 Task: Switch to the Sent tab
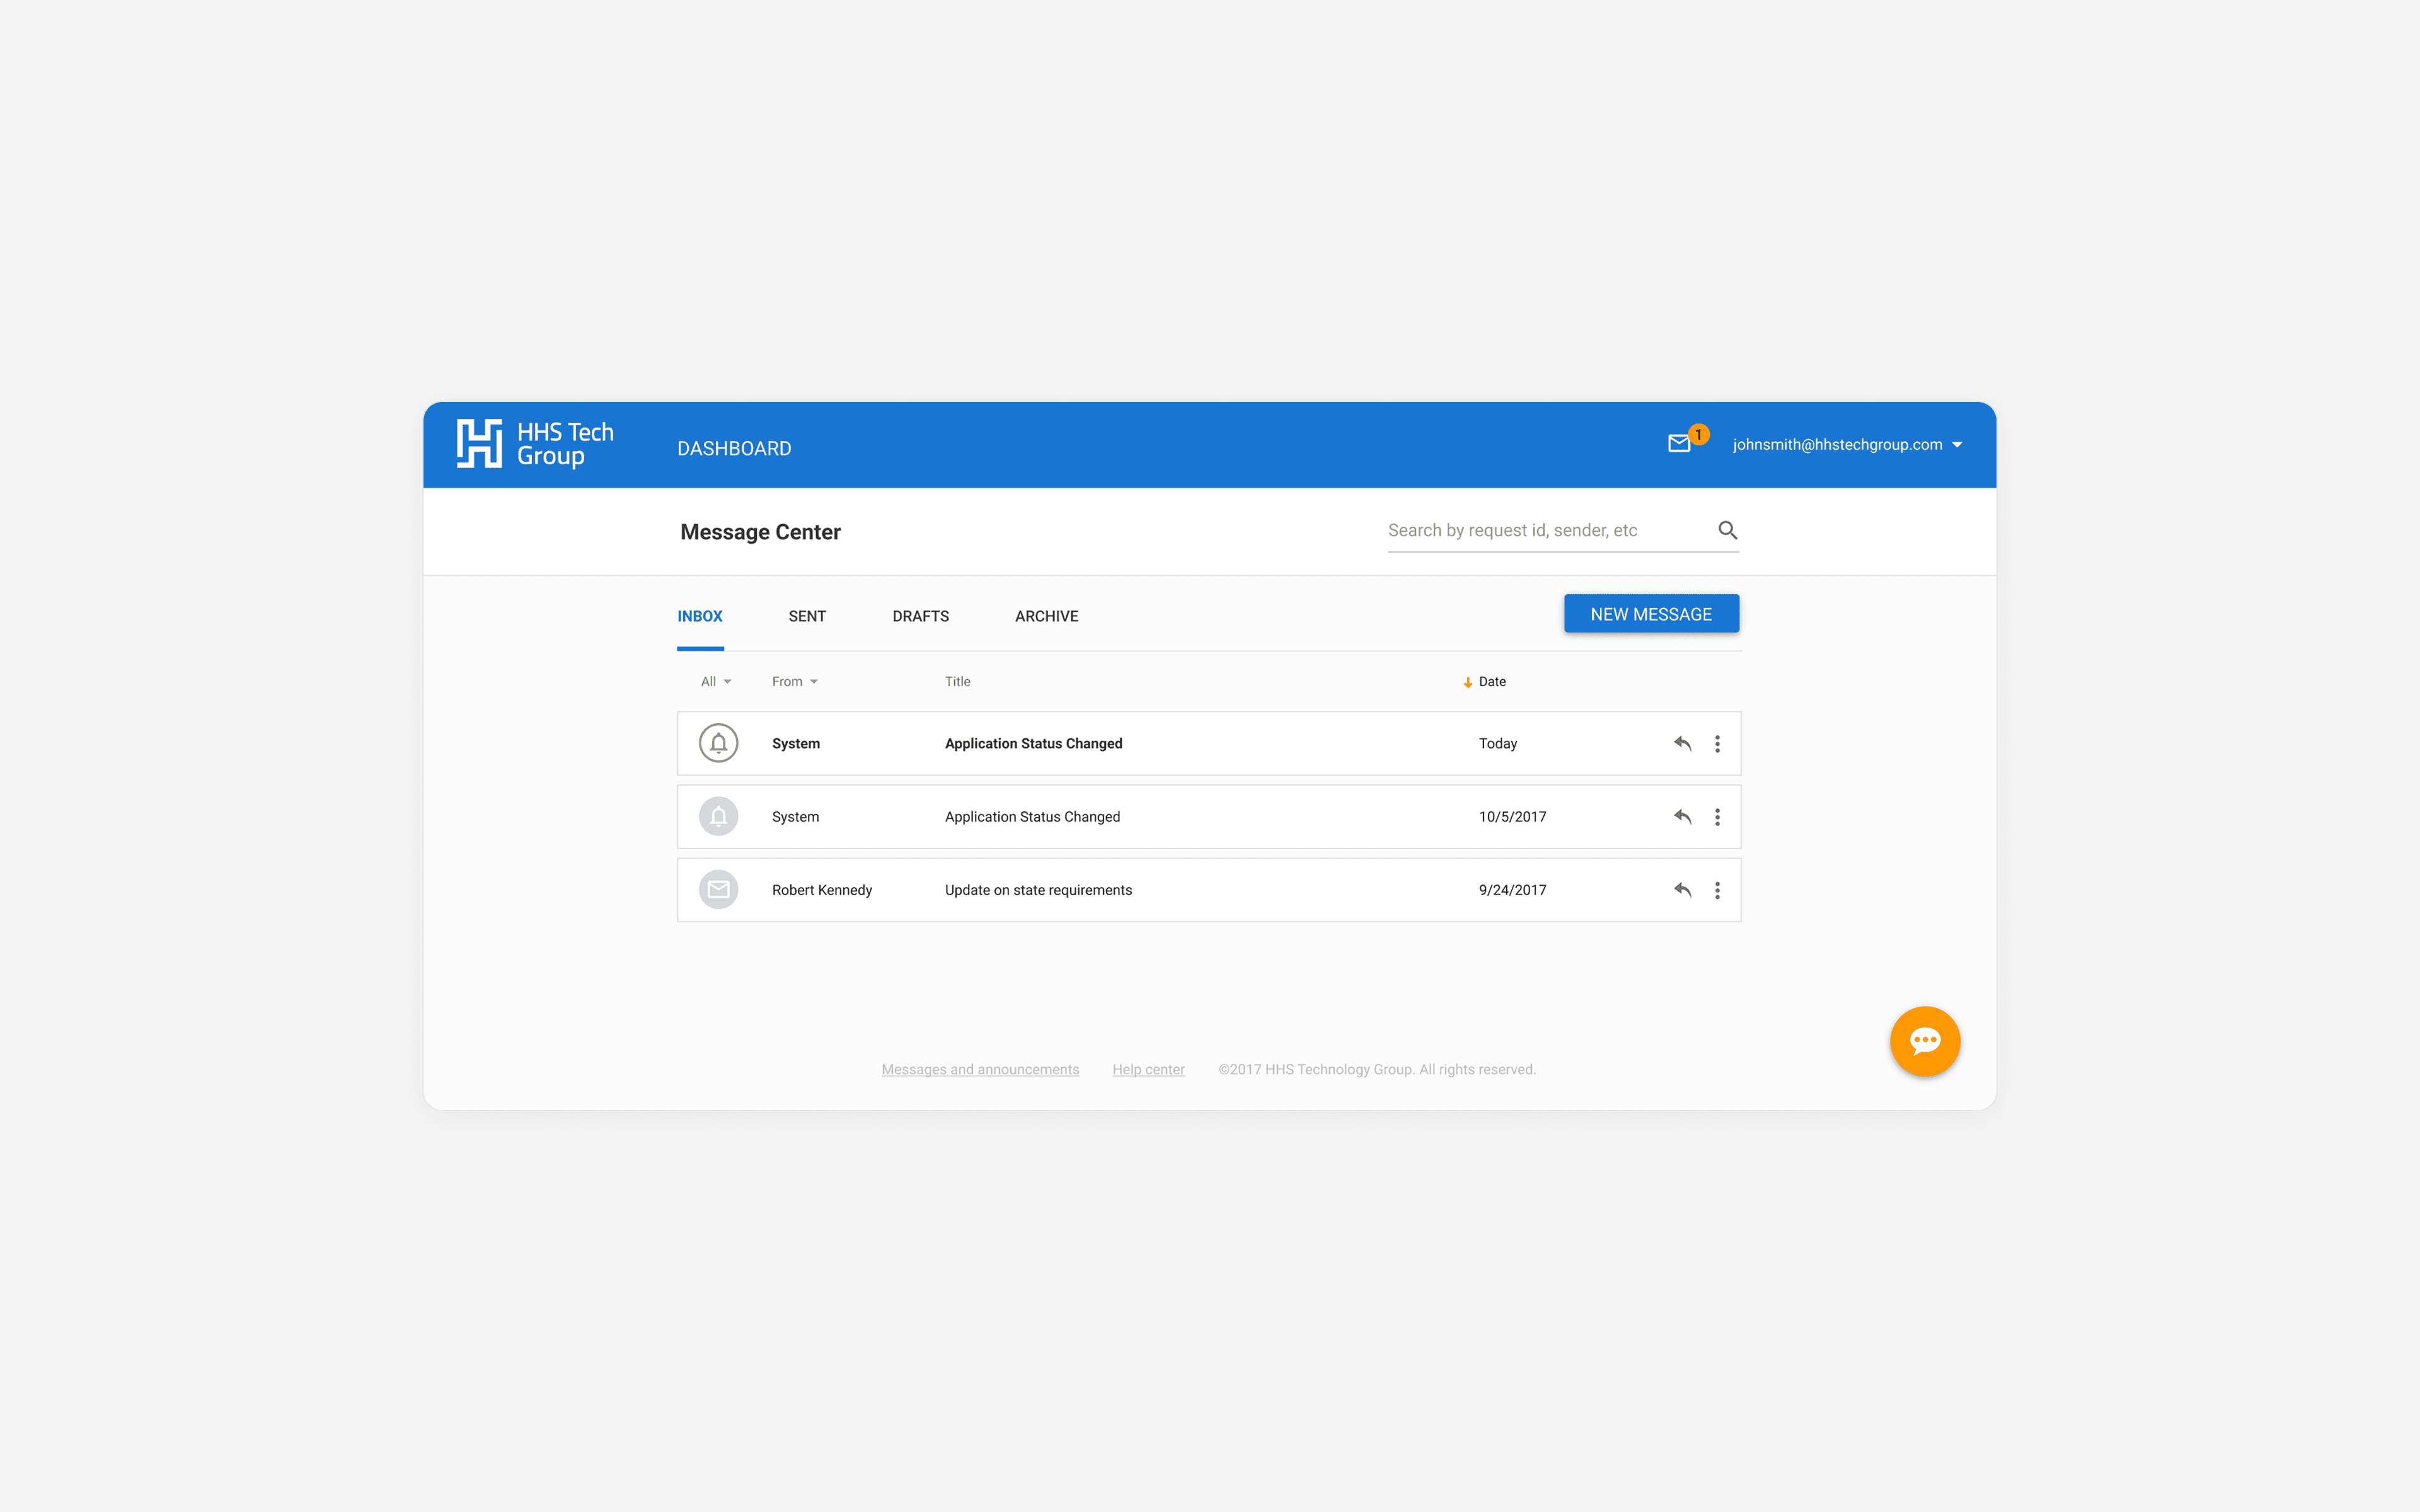point(807,616)
